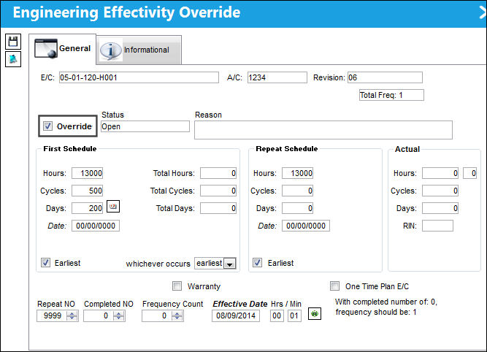This screenshot has width=487, height=352.
Task: Click Repeat Schedule Days field
Action: click(298, 208)
